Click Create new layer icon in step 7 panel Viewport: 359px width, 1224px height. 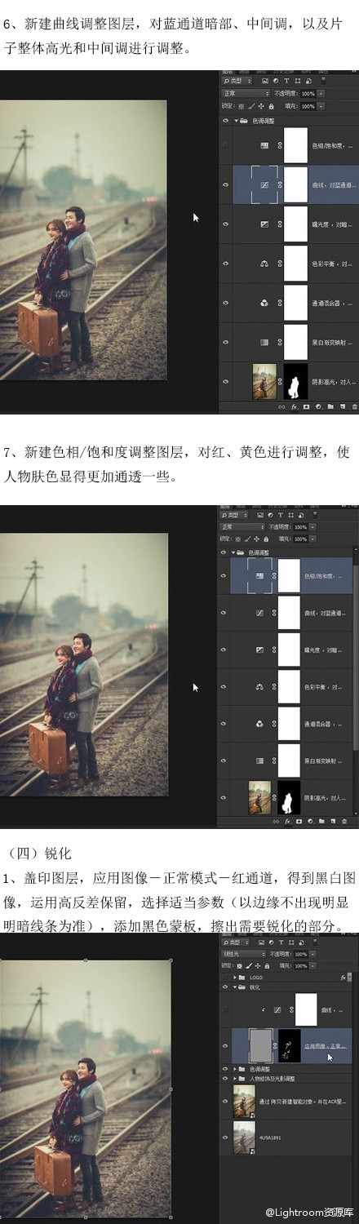[x=333, y=822]
